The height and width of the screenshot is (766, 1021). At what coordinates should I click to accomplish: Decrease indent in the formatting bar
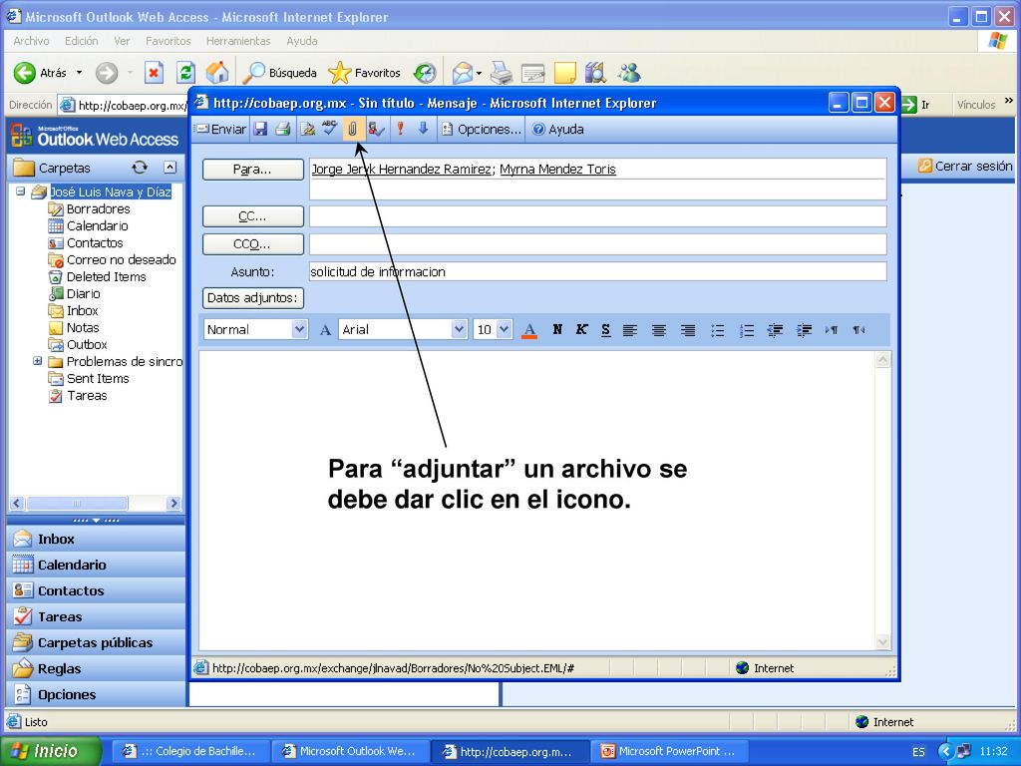775,330
